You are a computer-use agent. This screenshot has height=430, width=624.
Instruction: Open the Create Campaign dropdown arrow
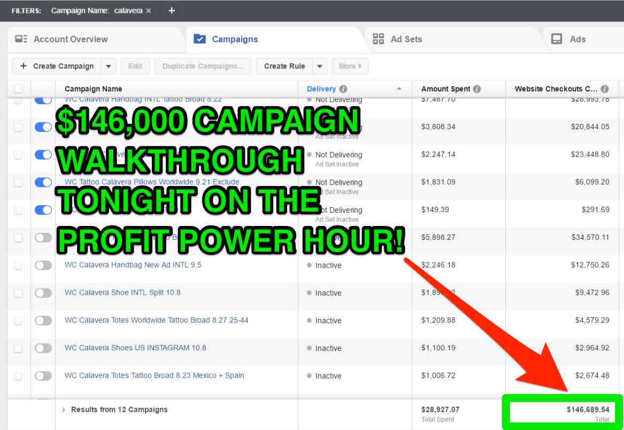point(108,66)
